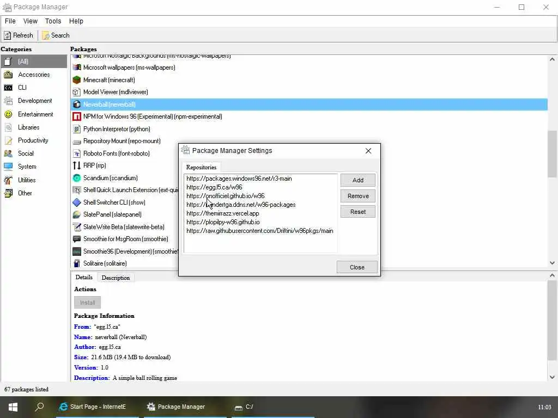The width and height of the screenshot is (558, 418).
Task: Click the package list scroll-up arrow
Action: [x=552, y=59]
